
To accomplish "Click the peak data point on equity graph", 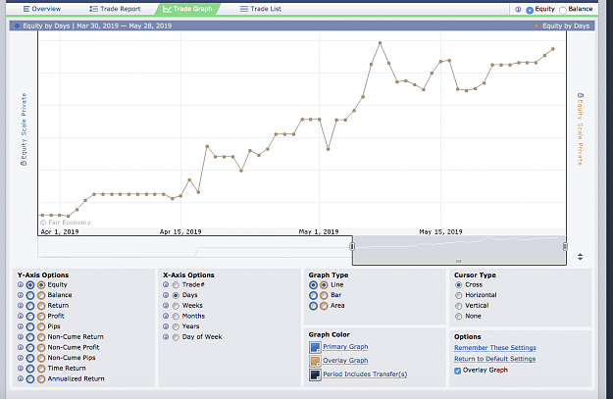I will [380, 42].
